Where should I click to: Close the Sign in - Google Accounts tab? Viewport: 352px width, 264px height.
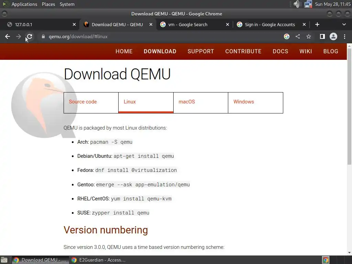pos(304,24)
